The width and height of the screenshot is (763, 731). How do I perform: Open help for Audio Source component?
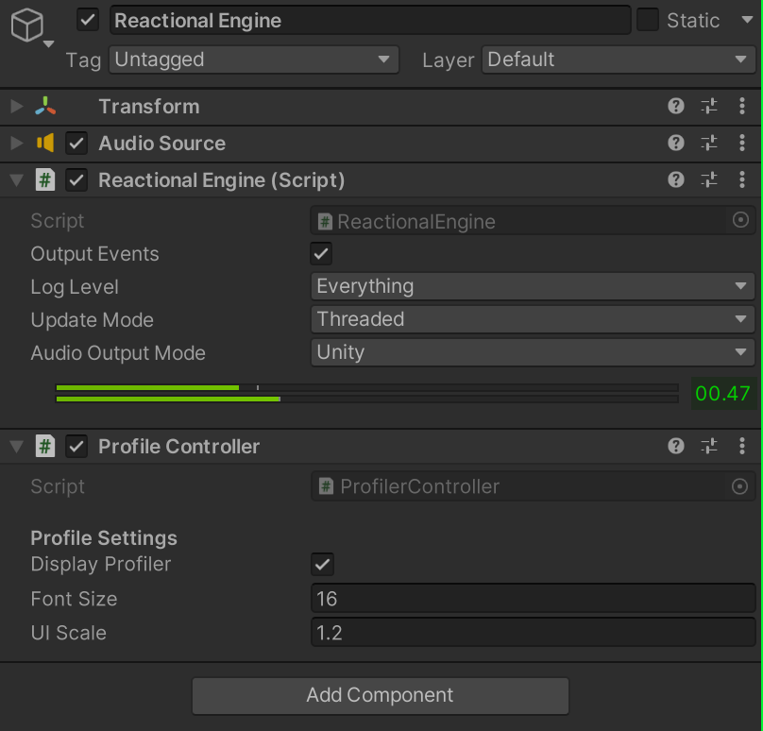[x=676, y=144]
